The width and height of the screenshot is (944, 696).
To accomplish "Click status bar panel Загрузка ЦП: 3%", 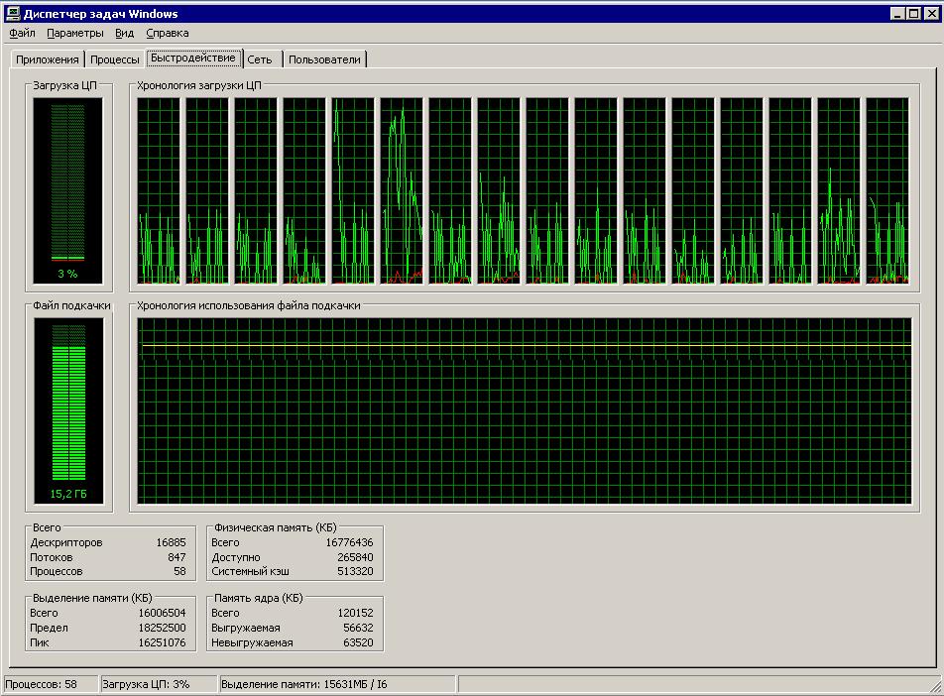I will coord(157,684).
